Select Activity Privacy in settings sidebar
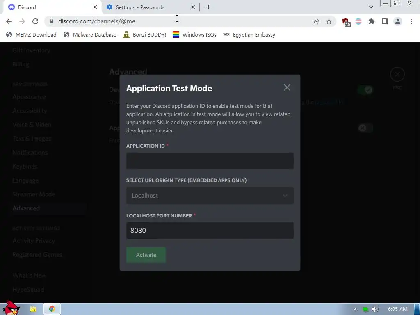Image resolution: width=420 pixels, height=315 pixels. click(34, 240)
